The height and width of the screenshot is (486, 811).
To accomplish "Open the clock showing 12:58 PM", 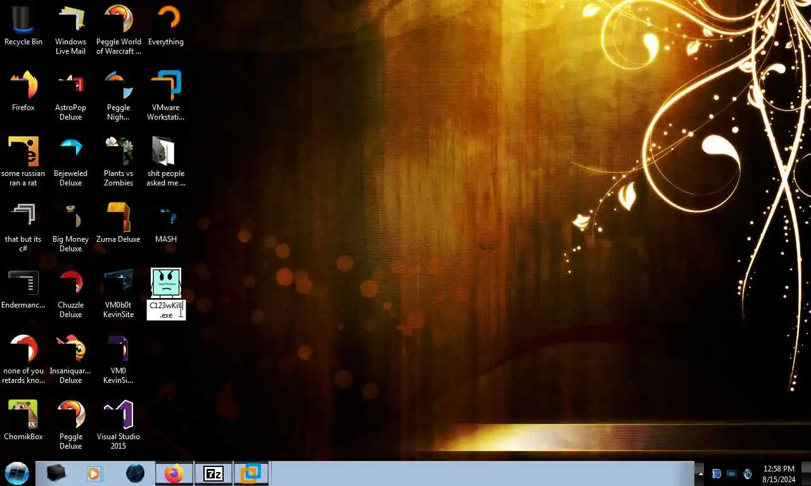I will (x=779, y=473).
